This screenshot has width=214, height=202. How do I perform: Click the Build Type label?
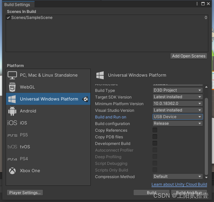pos(105,91)
